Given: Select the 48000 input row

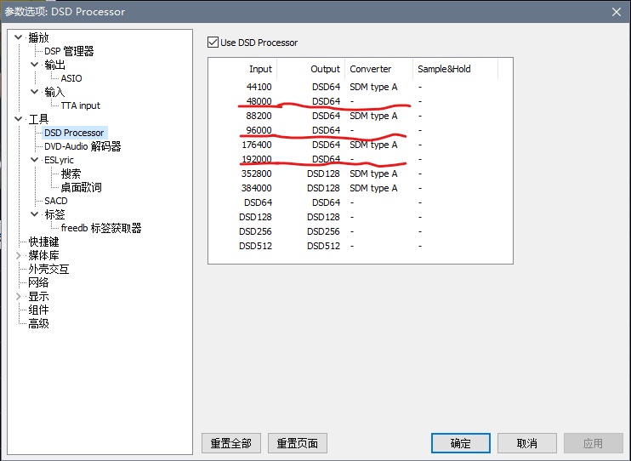Looking at the screenshot, I should tap(258, 101).
